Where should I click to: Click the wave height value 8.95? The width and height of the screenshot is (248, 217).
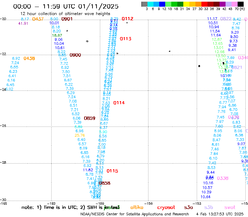(x=218, y=131)
